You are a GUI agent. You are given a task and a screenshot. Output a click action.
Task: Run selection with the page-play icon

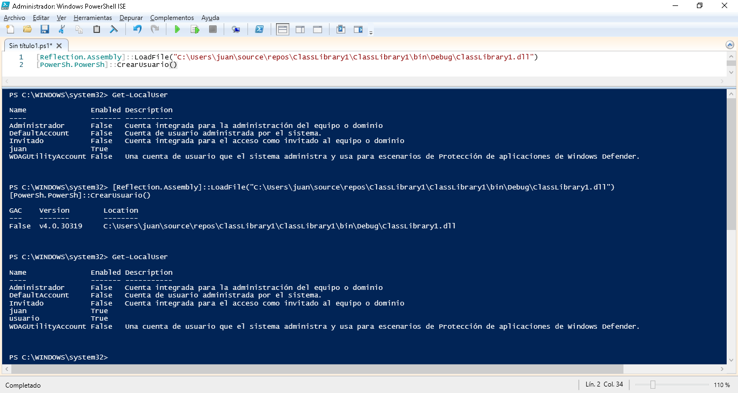point(195,29)
